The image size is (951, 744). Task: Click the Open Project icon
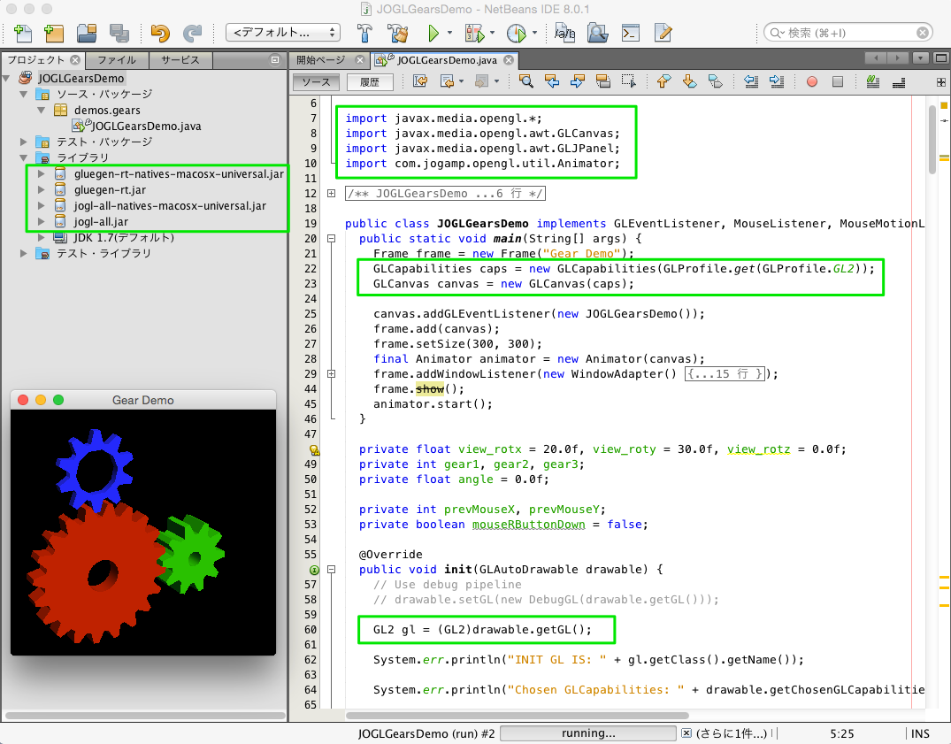pyautogui.click(x=87, y=33)
